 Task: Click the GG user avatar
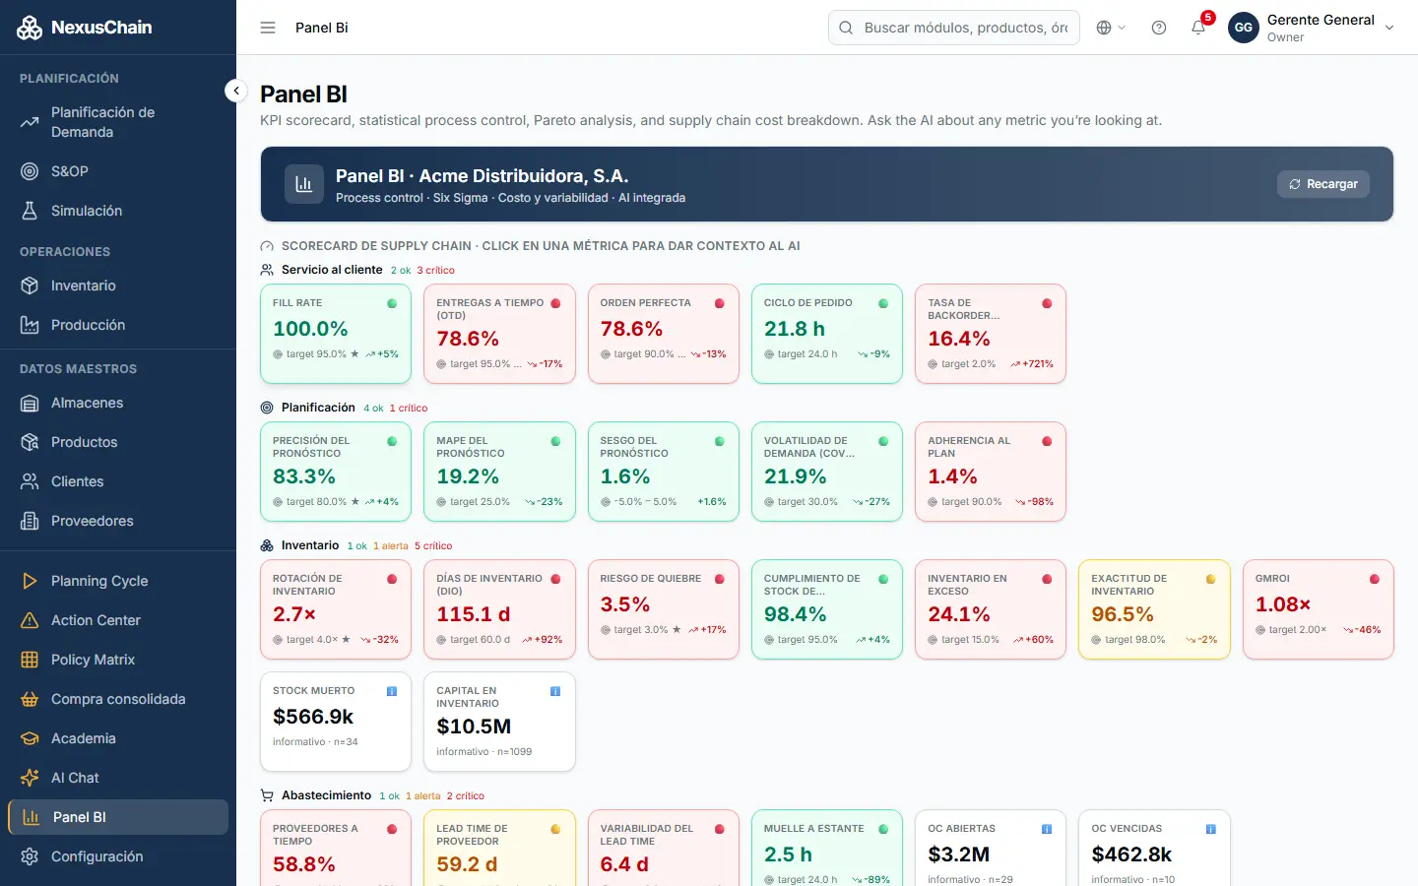pyautogui.click(x=1244, y=28)
